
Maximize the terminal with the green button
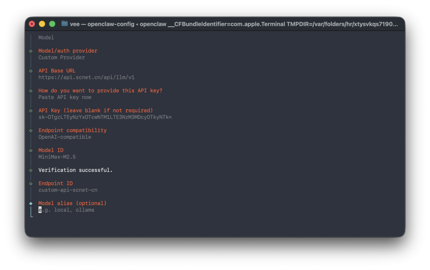[52, 24]
